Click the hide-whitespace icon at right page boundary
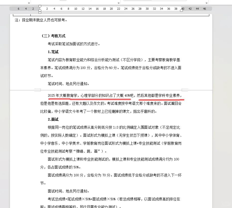Screen dimensions: 232x208 tap(184, 90)
